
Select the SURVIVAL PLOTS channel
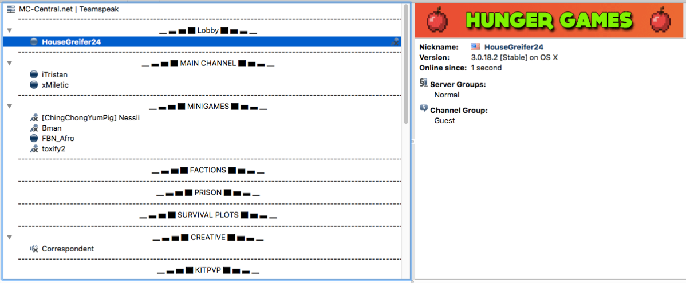(208, 215)
